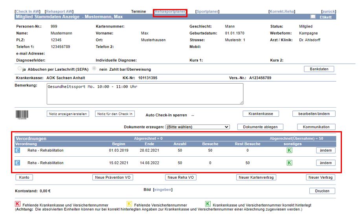Select the 'ja' SEPA direct debit radio button

[20, 69]
